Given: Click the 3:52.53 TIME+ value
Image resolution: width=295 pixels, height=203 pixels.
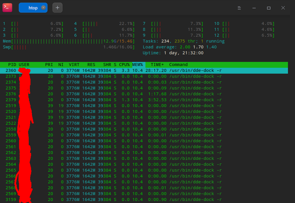Looking at the screenshot, I should [157, 100].
